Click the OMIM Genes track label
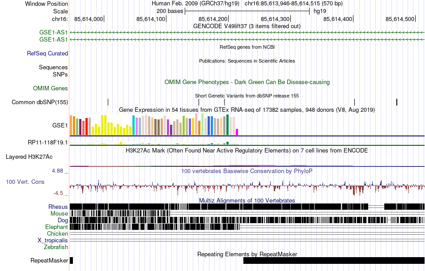The image size is (425, 271). click(x=51, y=89)
